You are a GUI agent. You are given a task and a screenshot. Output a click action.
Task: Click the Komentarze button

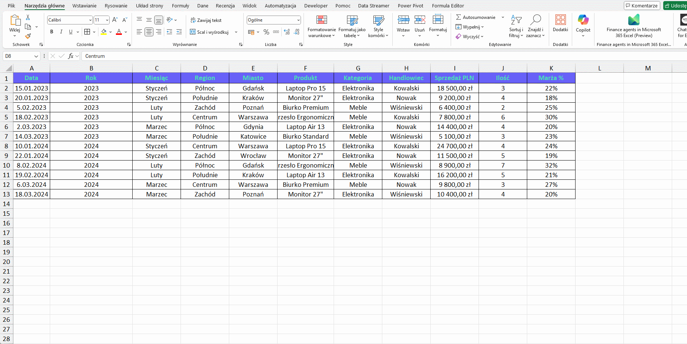[x=642, y=6]
